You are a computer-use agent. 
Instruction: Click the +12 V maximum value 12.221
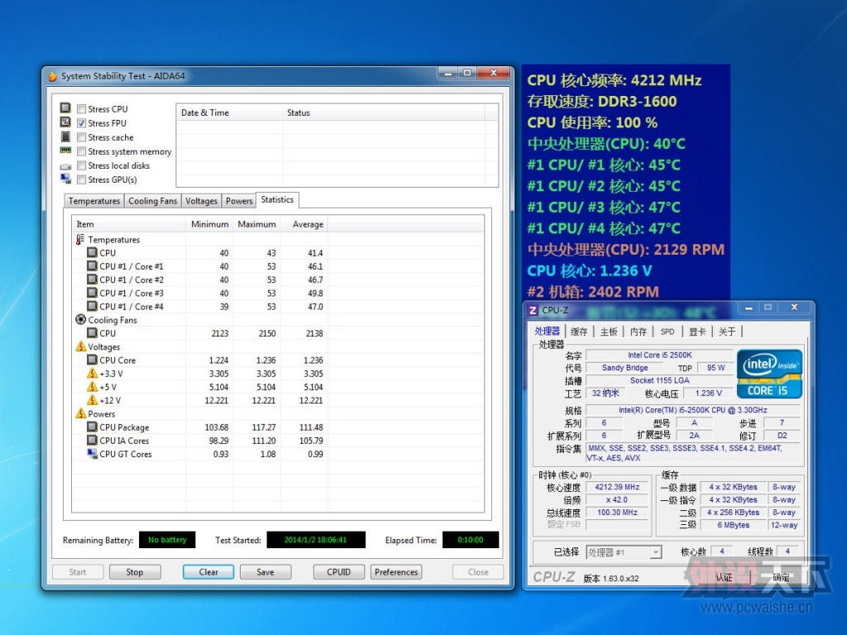coord(264,400)
